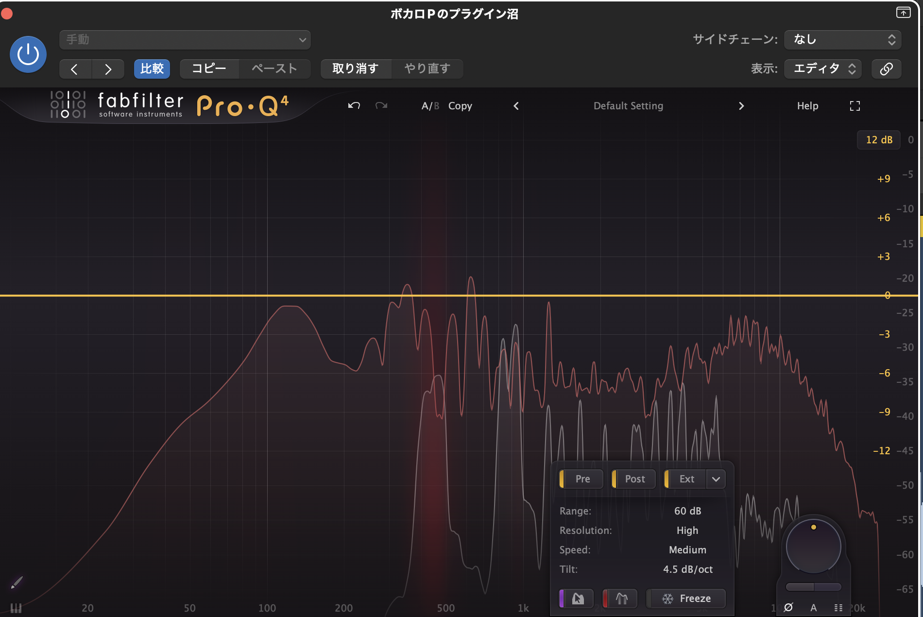Open the 表示 view dropdown set to エディタ

(x=823, y=69)
